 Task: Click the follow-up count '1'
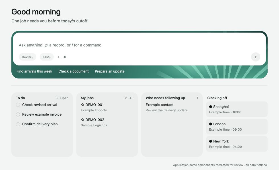pos(197,98)
